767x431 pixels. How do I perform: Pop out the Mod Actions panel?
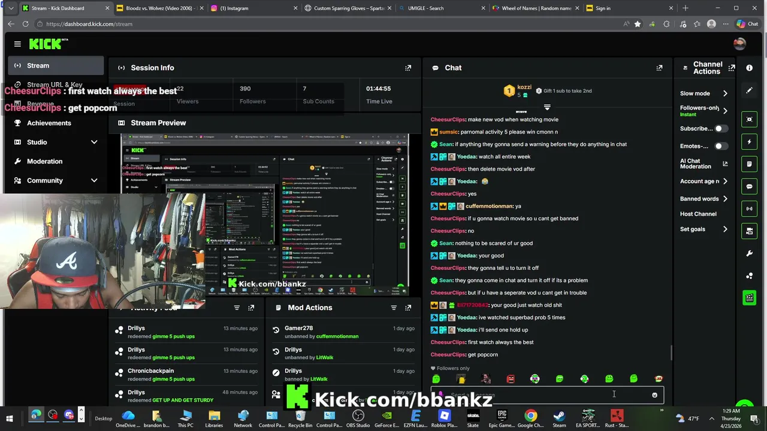tap(408, 308)
